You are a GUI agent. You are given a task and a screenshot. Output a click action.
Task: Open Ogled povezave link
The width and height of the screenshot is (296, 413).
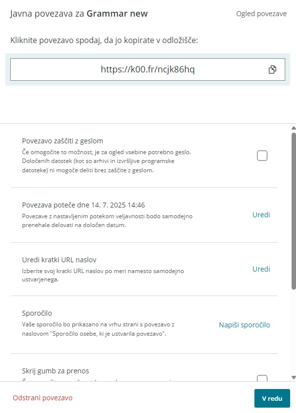click(x=261, y=14)
